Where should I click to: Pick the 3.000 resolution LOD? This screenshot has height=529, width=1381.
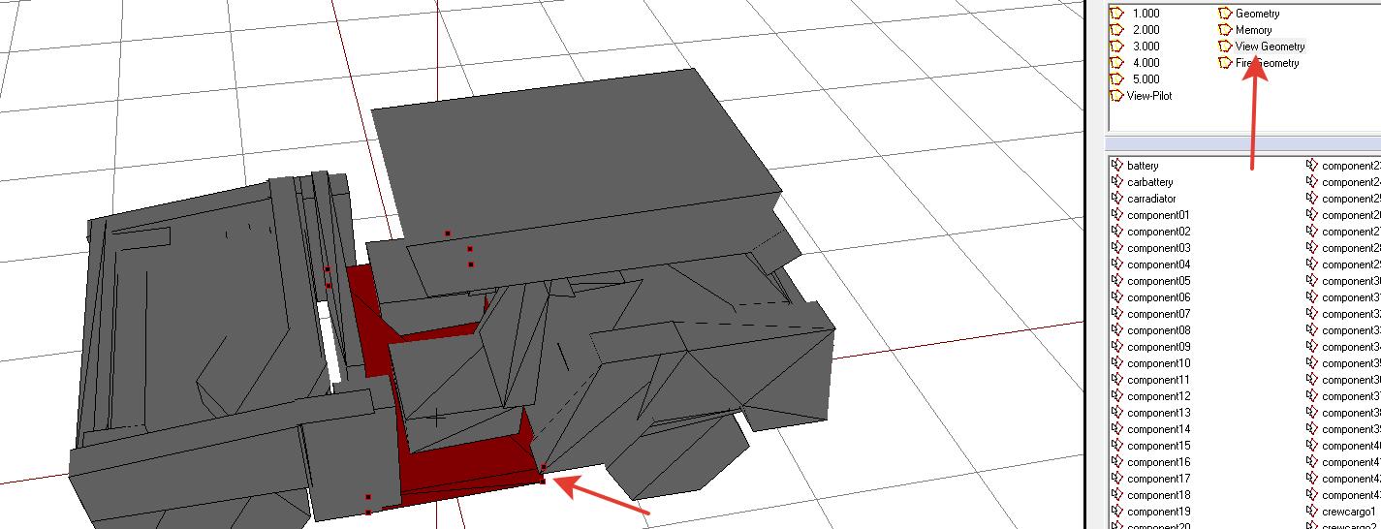click(x=1145, y=47)
